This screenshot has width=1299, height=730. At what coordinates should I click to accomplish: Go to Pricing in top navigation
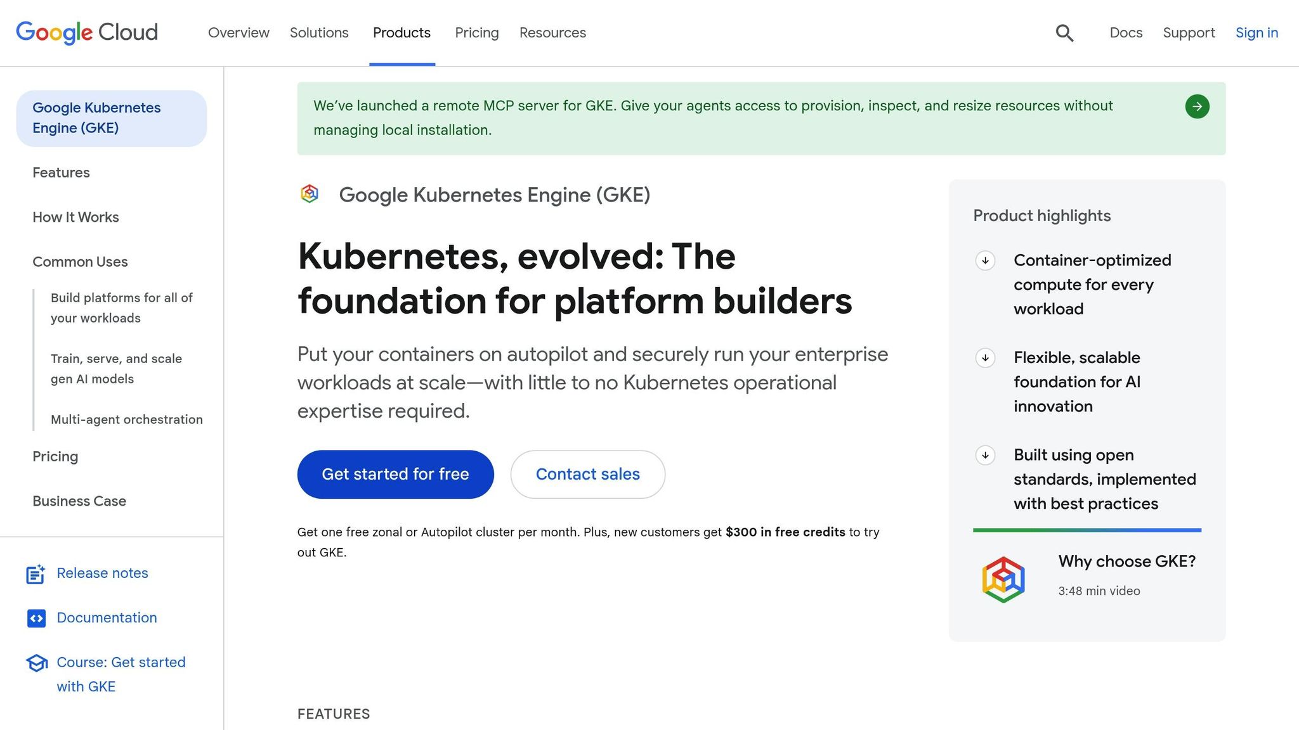(476, 33)
